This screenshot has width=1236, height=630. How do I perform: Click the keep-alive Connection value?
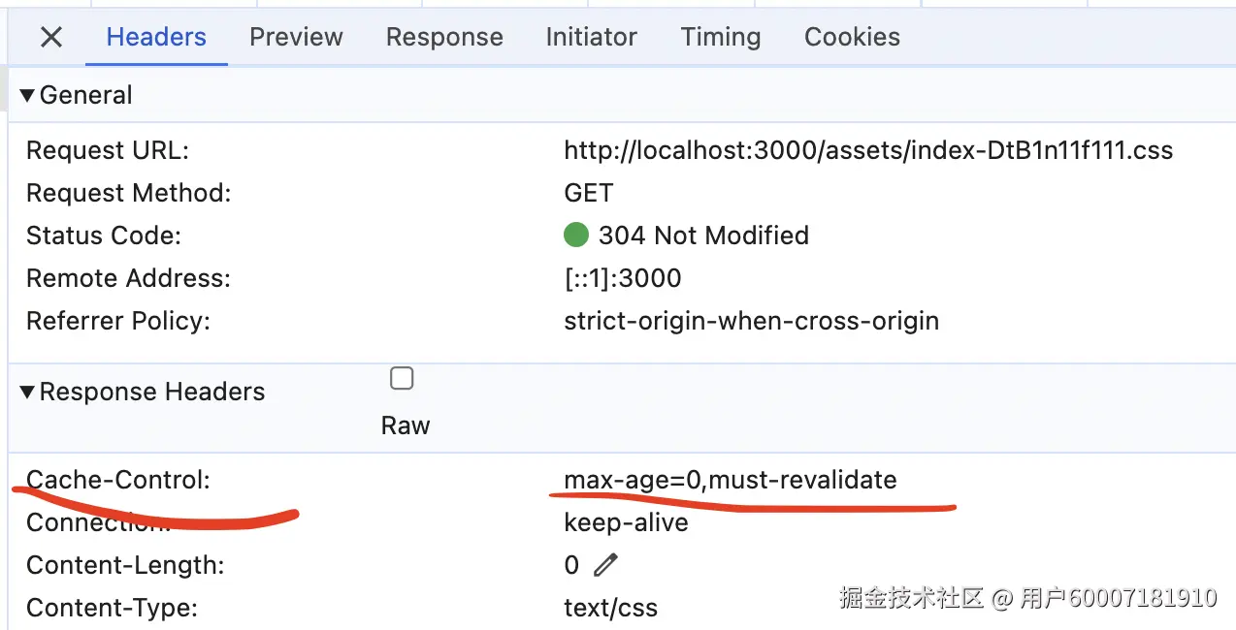click(x=626, y=522)
